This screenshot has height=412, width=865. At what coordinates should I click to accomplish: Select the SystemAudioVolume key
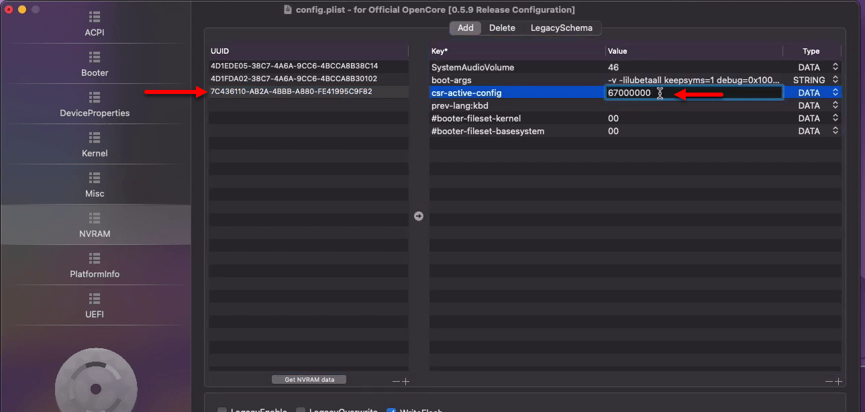point(472,67)
